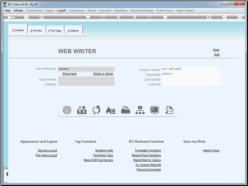Open The Tags tab
248x186 pixels.
(x=54, y=31)
